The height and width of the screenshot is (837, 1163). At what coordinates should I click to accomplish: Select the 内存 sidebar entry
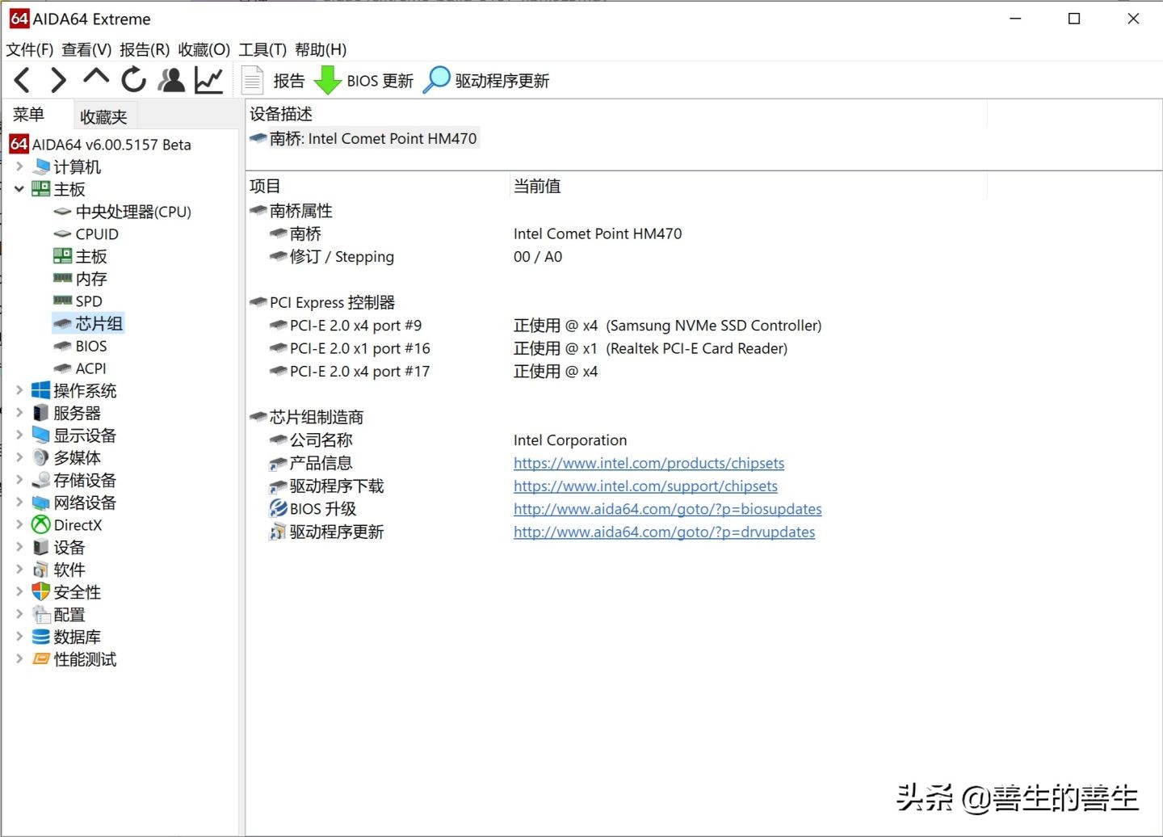coord(89,278)
